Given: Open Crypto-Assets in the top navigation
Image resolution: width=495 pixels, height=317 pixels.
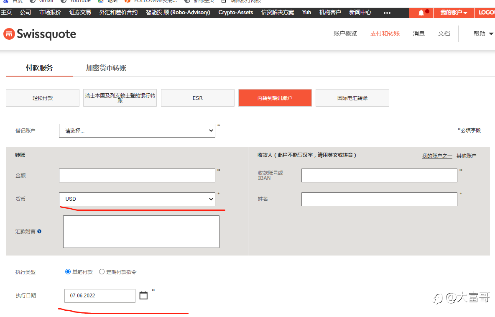Looking at the screenshot, I should pyautogui.click(x=235, y=12).
